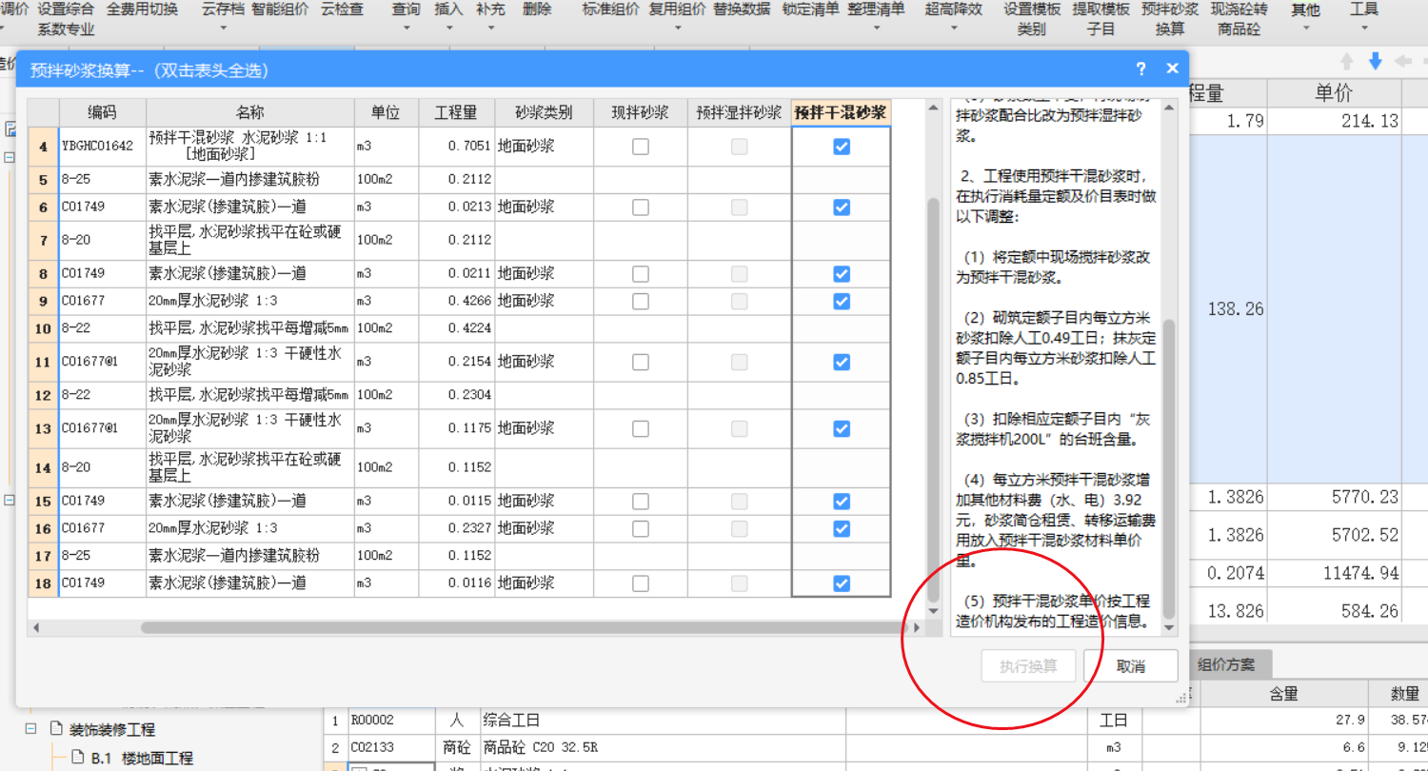Viewport: 1428px width, 771px height.
Task: Click the blue down arrow navigation icon
Action: pyautogui.click(x=1375, y=61)
